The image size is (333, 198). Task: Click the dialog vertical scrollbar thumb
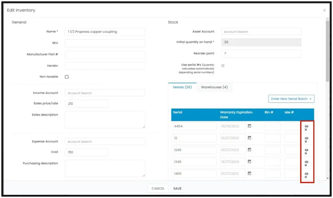pos(327,51)
